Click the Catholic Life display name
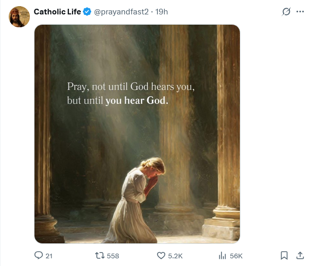Viewport: 313px width, 266px height. (x=57, y=12)
